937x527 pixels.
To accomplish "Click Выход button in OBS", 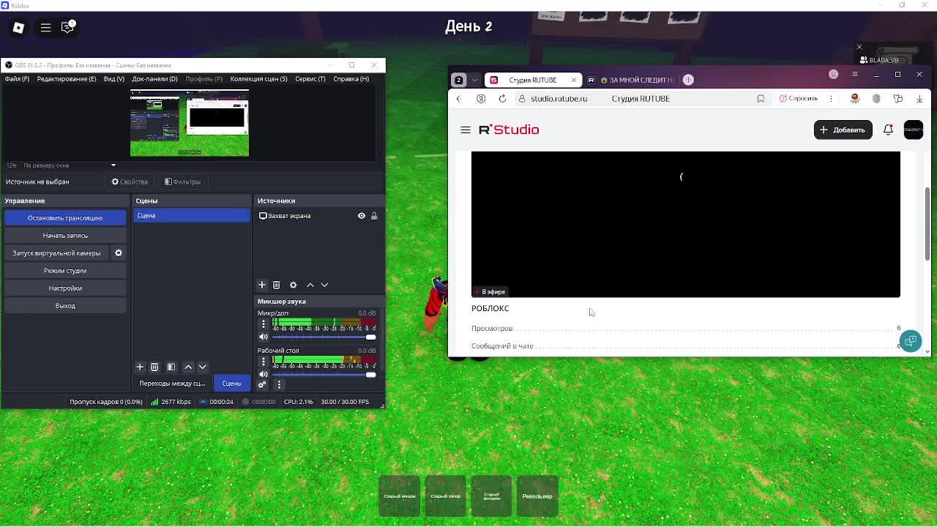I will coord(65,306).
